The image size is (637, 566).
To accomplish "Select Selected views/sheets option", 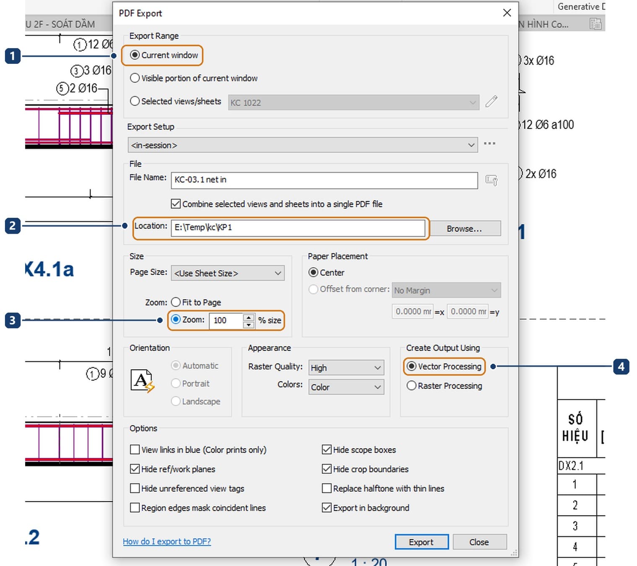I will pyautogui.click(x=176, y=101).
